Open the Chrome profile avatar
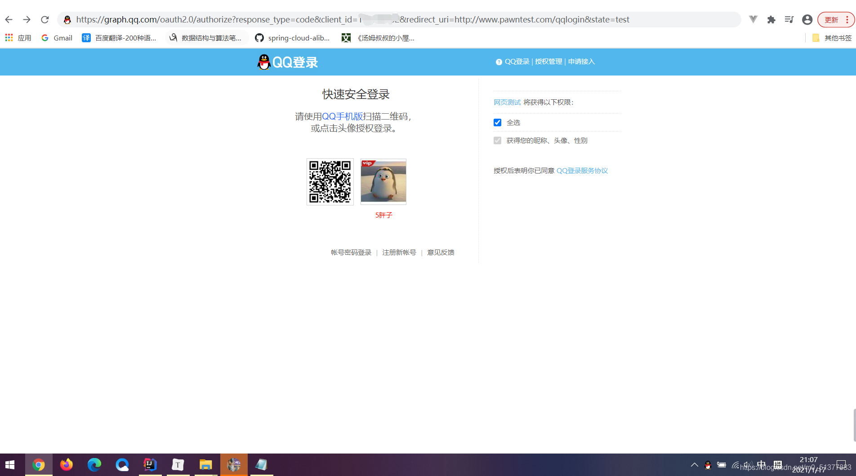Screen dimensions: 856x476 807,19
